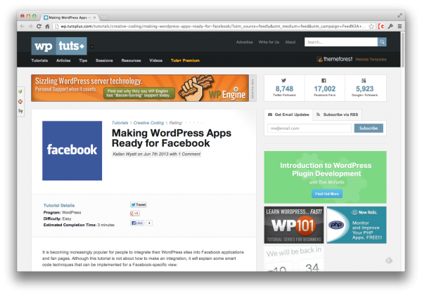Click the 8,748 Twitter Followers count
Image resolution: width=422 pixels, height=295 pixels.
pyautogui.click(x=284, y=88)
